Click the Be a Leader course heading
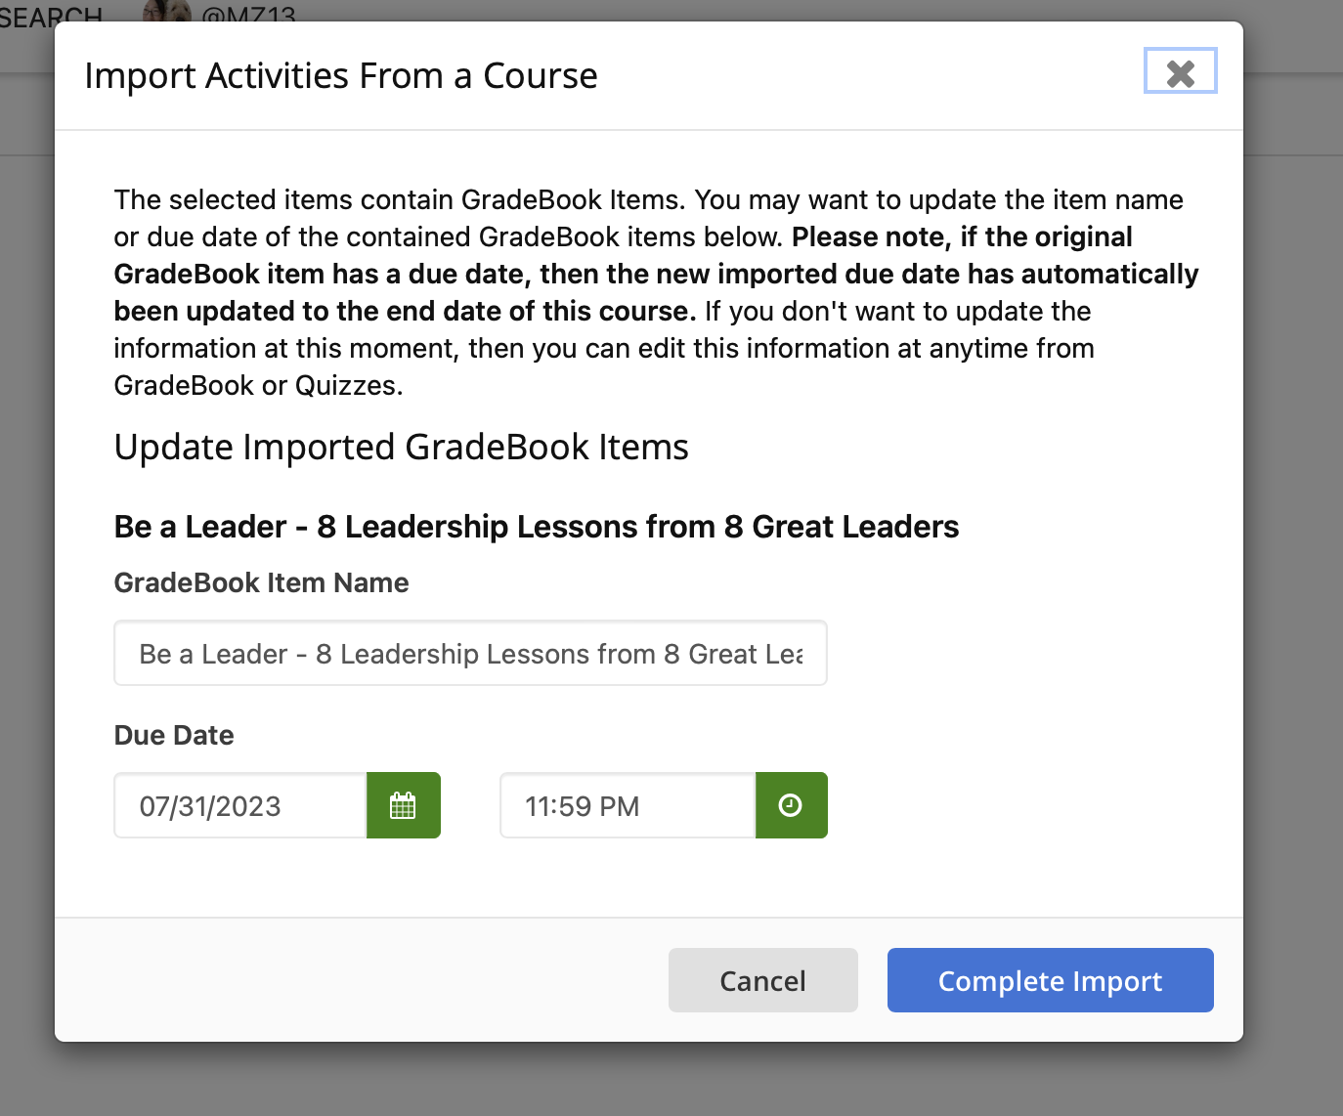This screenshot has width=1343, height=1116. point(537,526)
